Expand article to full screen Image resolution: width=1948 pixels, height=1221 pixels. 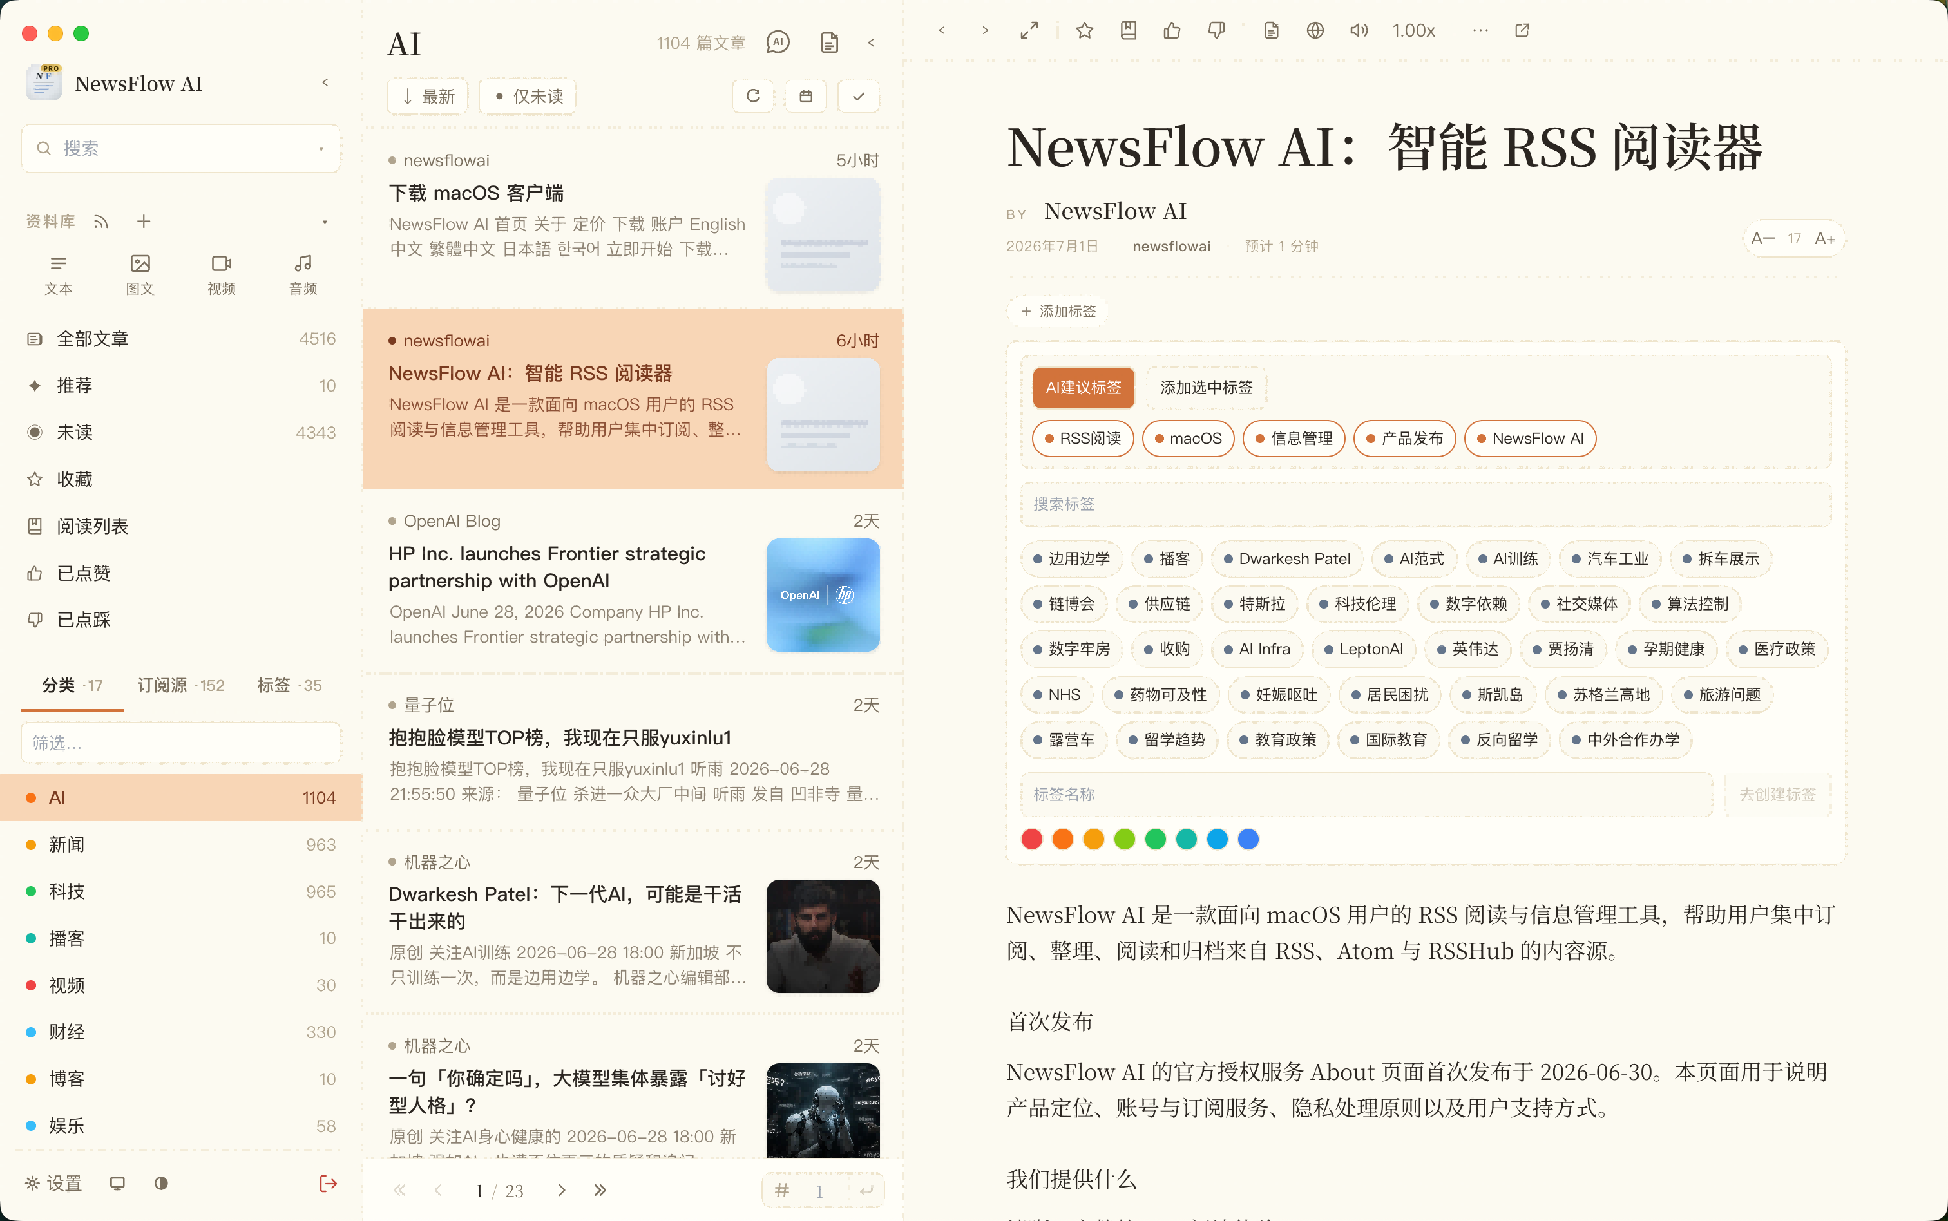1029,31
